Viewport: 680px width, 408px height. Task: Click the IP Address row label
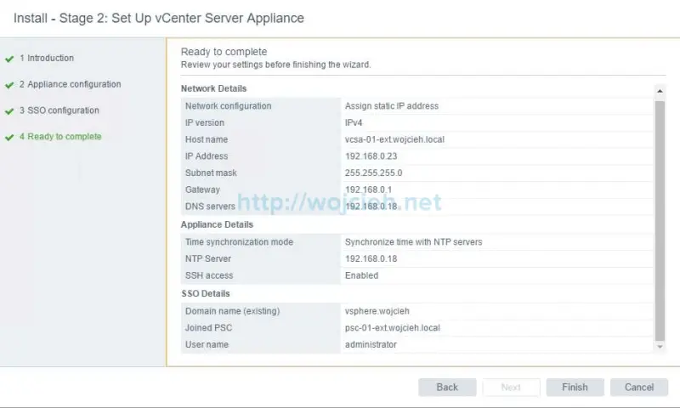point(207,156)
